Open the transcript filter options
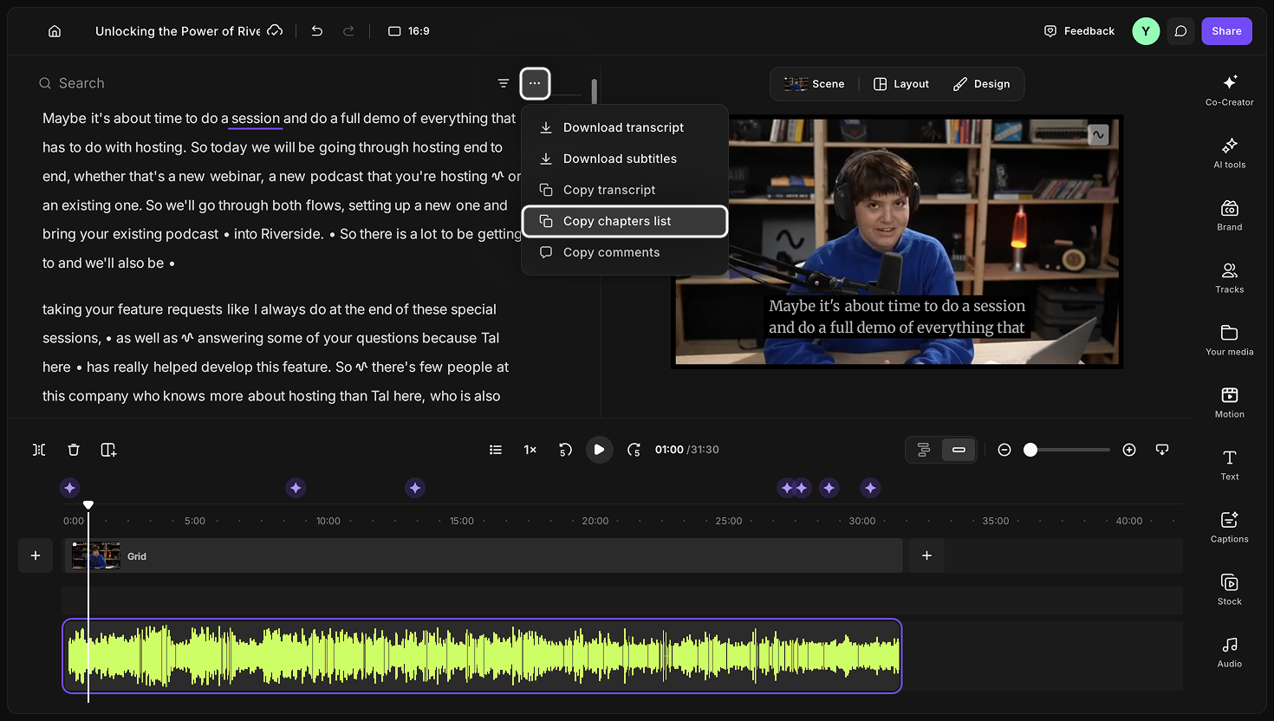 (504, 83)
